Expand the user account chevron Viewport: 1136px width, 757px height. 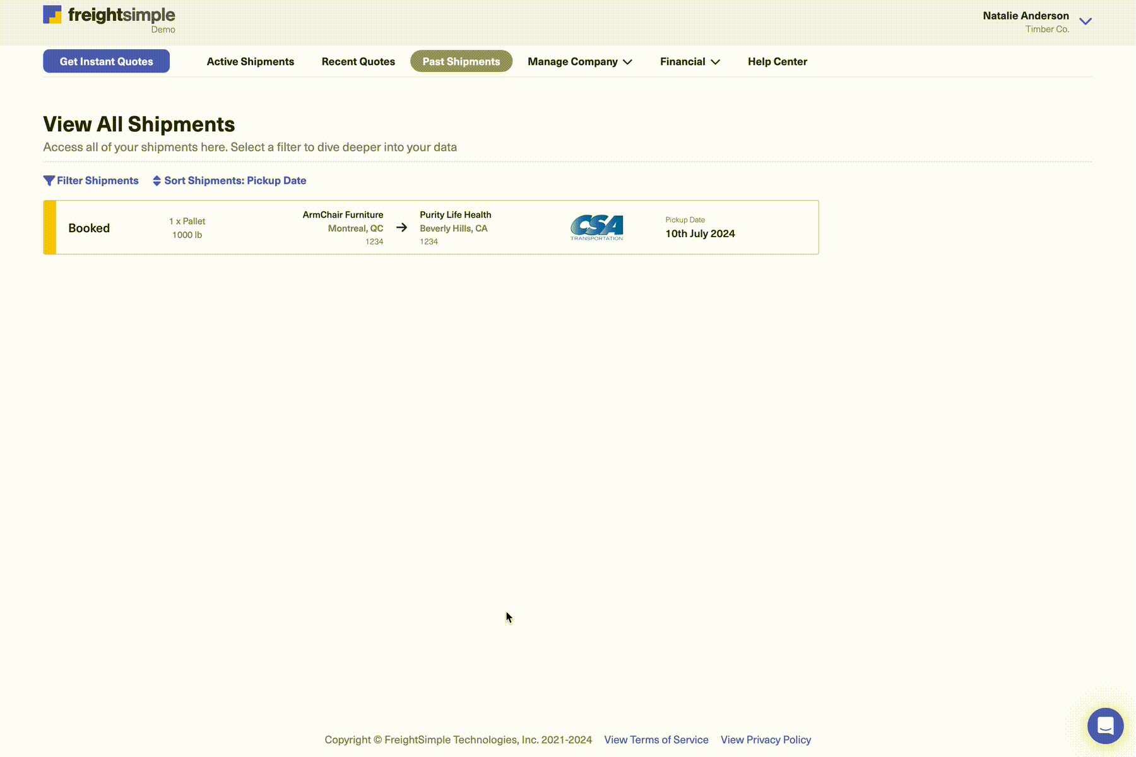click(1086, 21)
